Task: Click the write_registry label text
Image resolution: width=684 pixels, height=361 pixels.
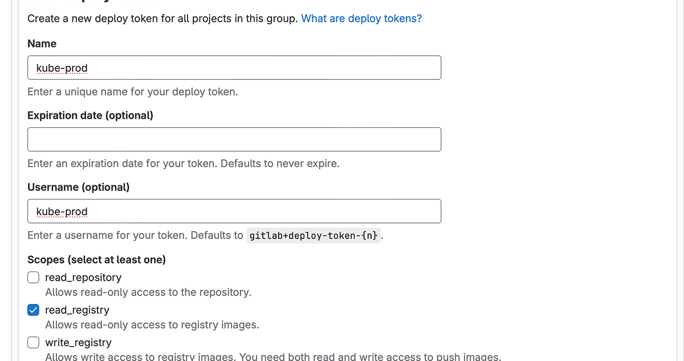Action: (x=78, y=342)
